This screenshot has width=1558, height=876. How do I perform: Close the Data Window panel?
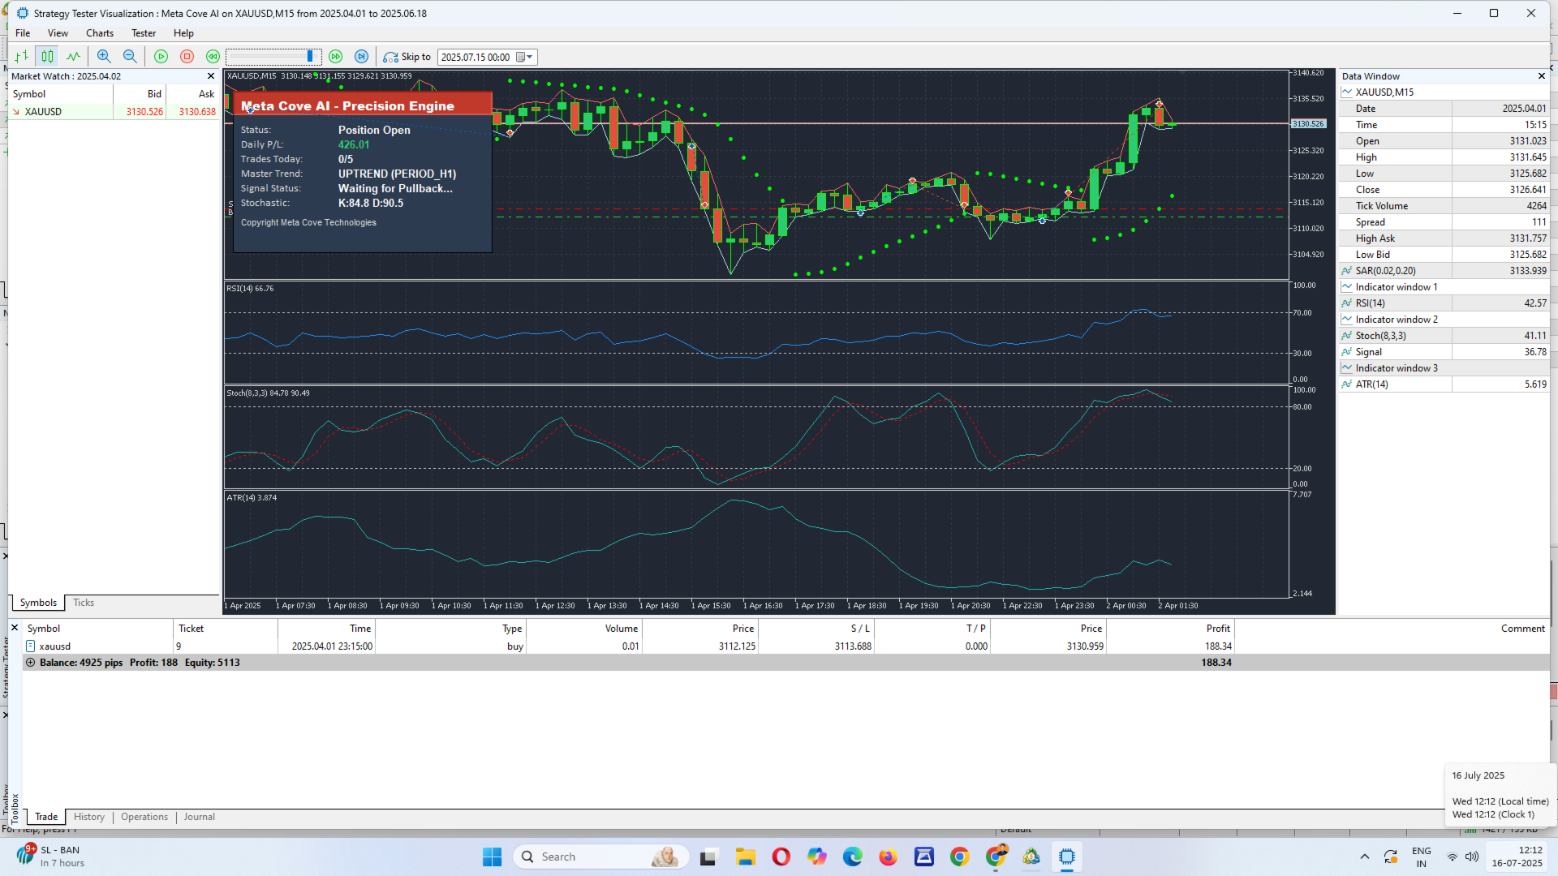[x=1542, y=76]
